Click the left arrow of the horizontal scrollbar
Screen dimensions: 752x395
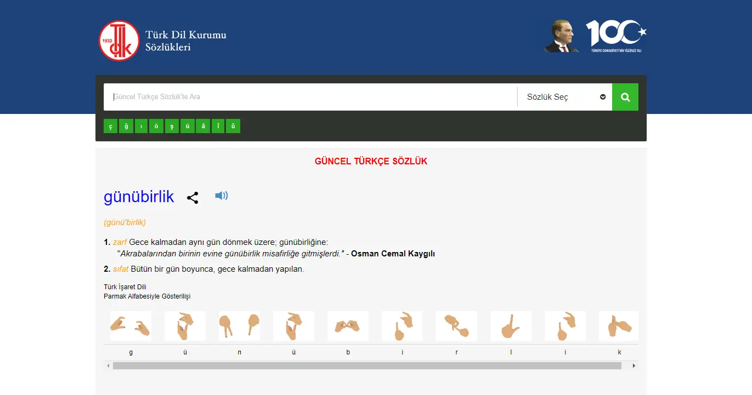pos(108,365)
